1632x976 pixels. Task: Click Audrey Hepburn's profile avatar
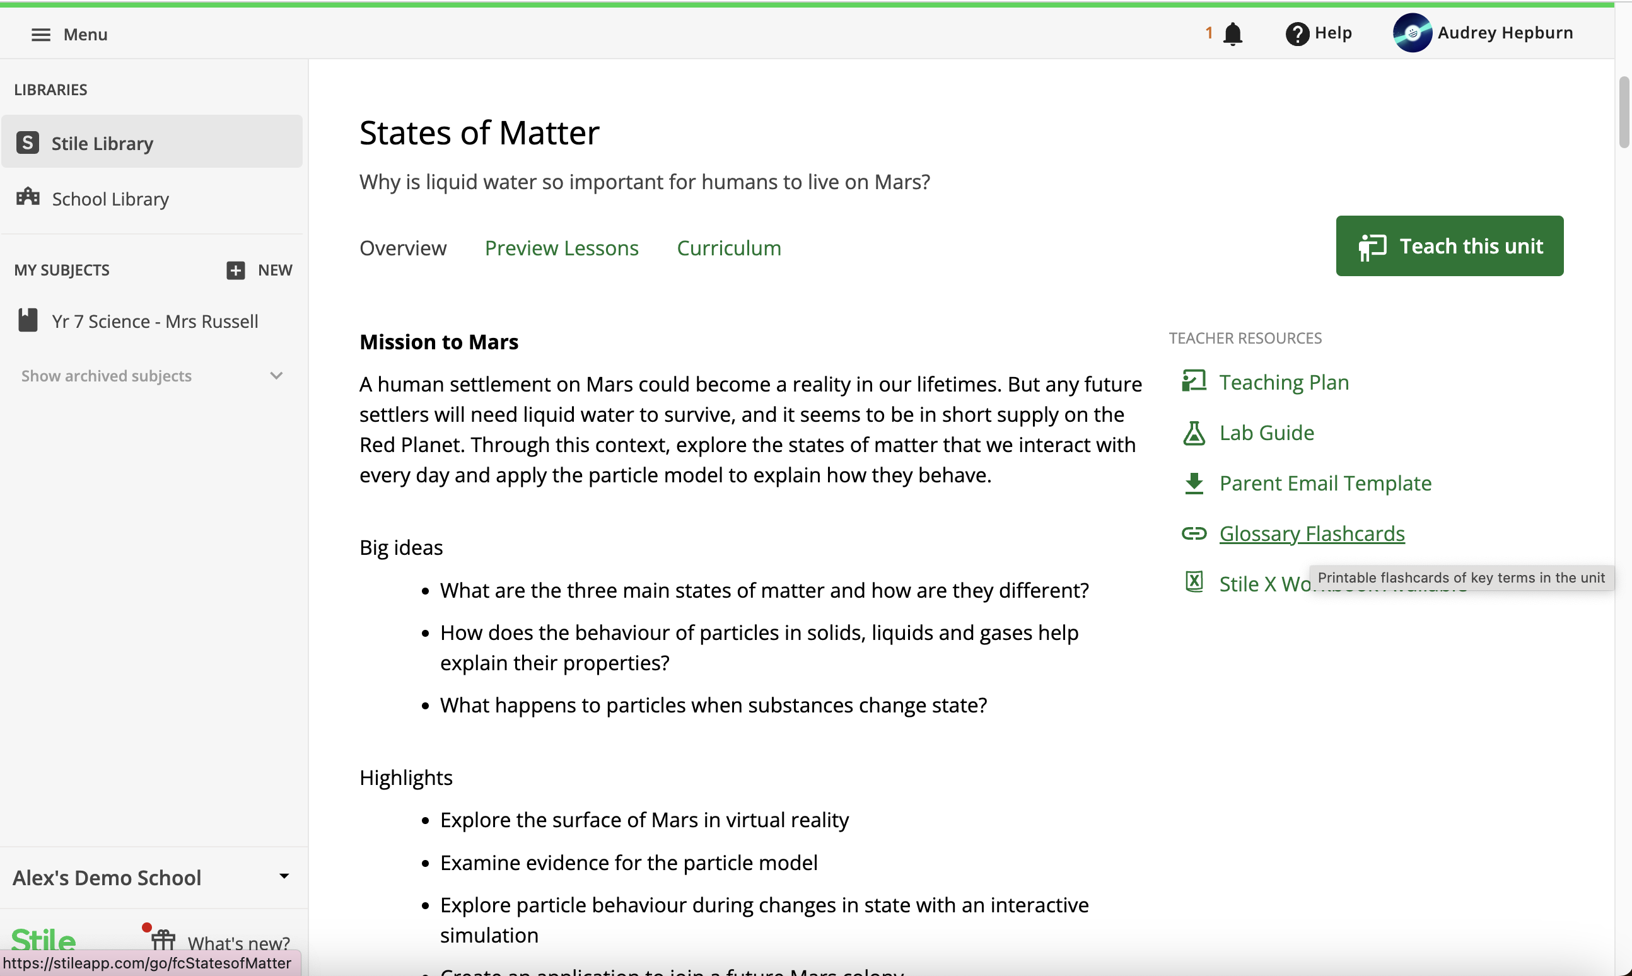(x=1412, y=33)
